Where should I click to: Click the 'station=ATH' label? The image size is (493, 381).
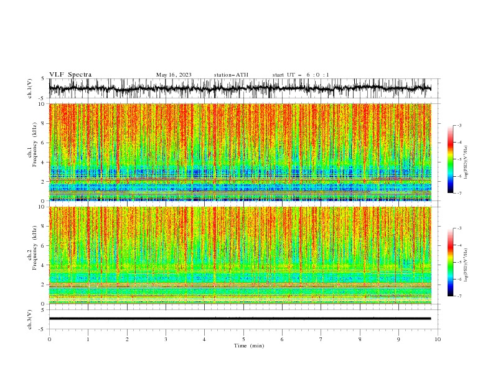coord(231,75)
